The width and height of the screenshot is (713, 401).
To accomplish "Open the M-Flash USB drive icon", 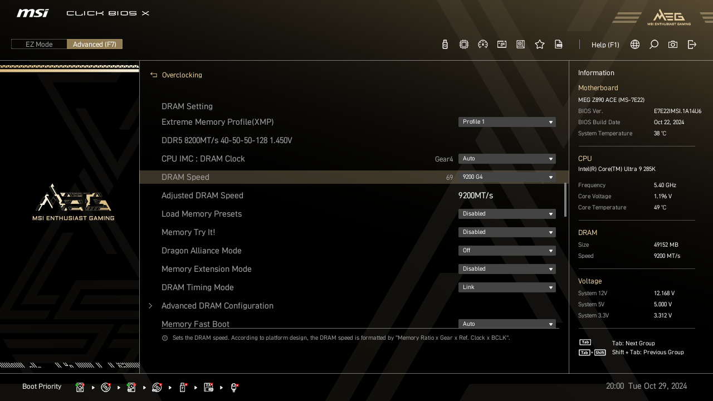I will pyautogui.click(x=445, y=45).
